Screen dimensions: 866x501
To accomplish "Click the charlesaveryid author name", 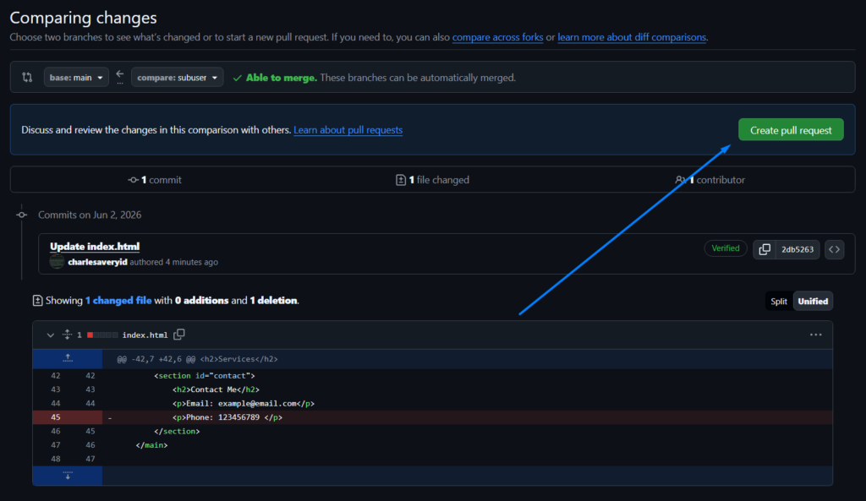I will coord(98,262).
